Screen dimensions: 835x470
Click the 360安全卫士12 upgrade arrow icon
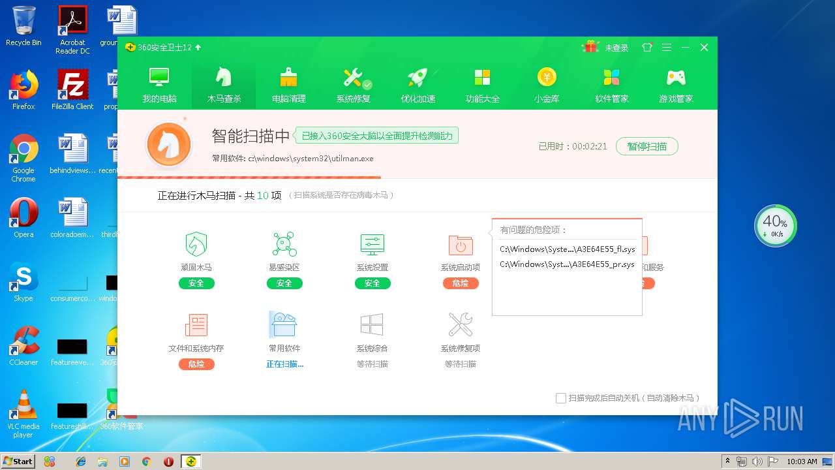[198, 48]
